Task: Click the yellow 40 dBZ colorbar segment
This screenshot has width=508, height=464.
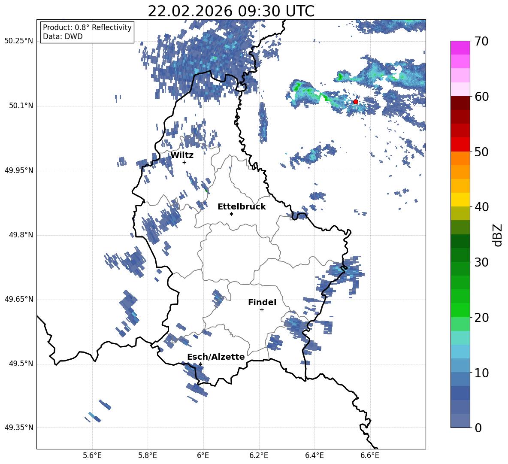Action: [x=460, y=200]
